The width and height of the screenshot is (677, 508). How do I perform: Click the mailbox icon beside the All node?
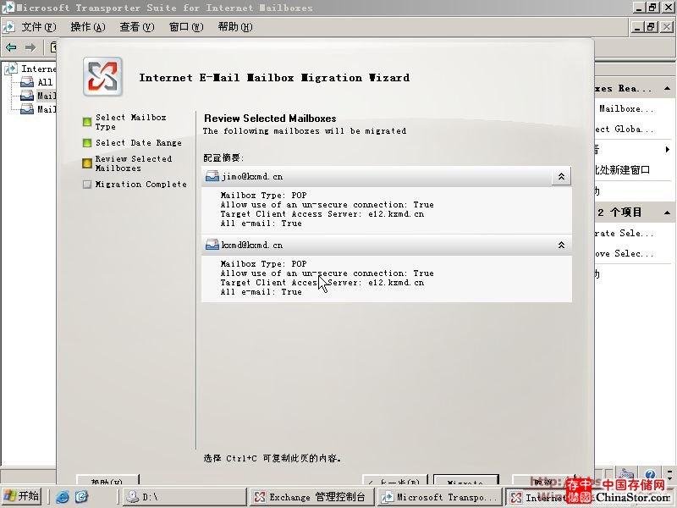click(27, 82)
